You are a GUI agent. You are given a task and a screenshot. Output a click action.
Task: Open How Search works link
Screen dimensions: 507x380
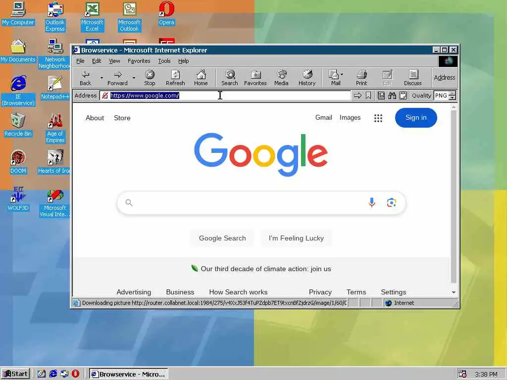238,292
